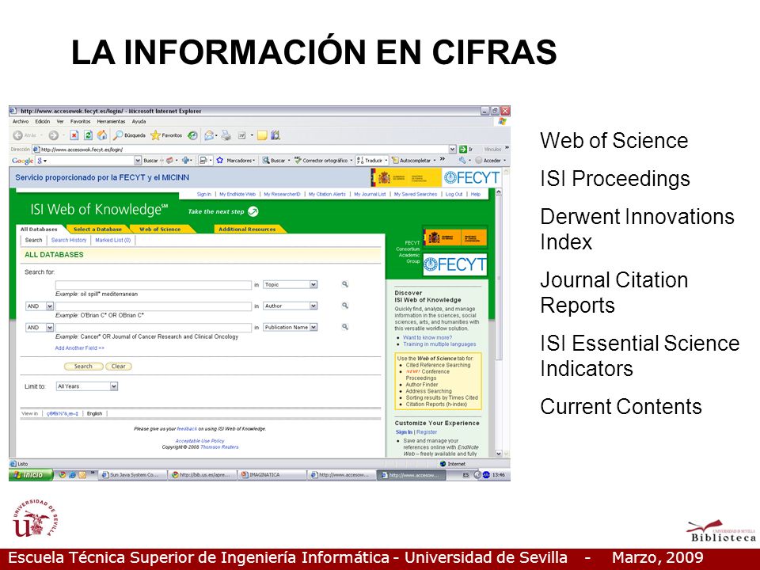Open the Ayuda menu
The height and width of the screenshot is (570, 760).
139,122
